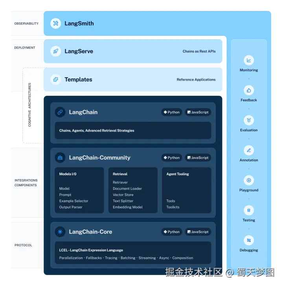
Task: Click the 'Retrieval' card heading
Action: (120, 174)
